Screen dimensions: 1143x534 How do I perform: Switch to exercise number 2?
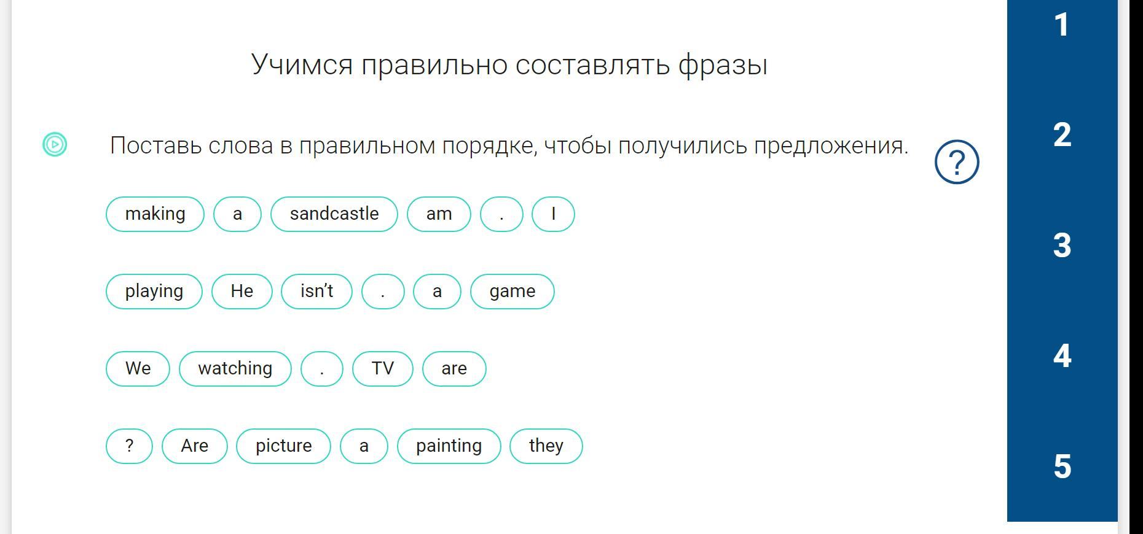[1061, 135]
